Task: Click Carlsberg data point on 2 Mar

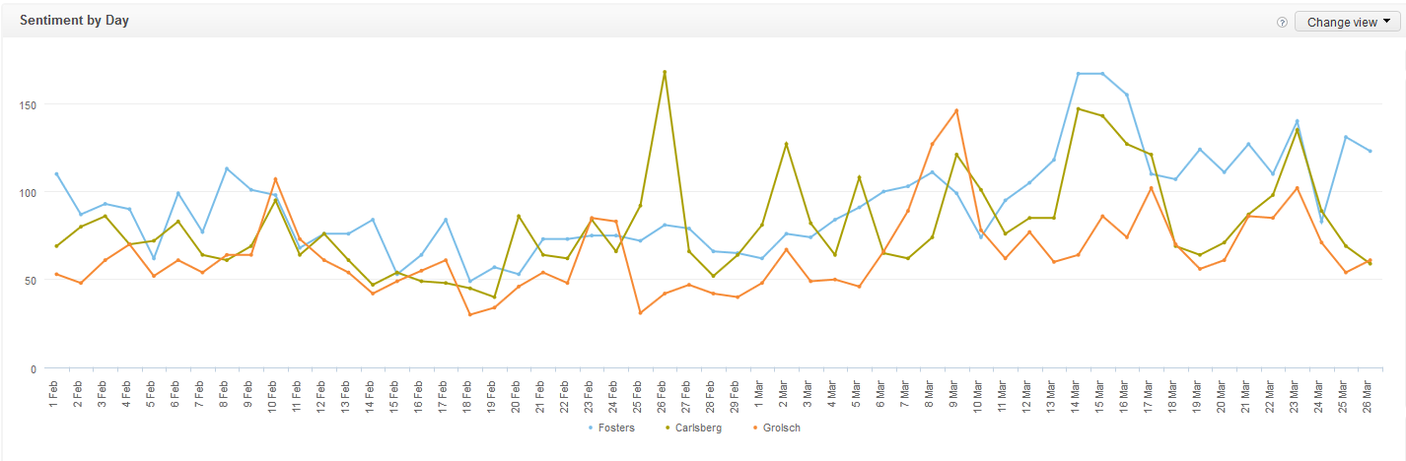Action: [786, 144]
